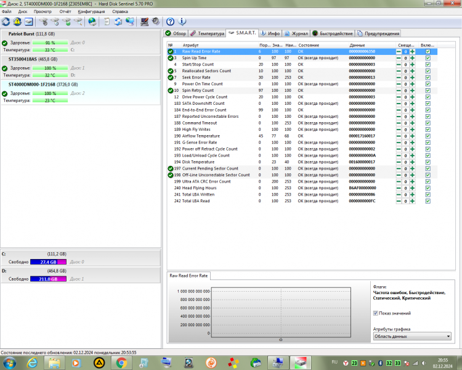Switch to the Обзор tab

[x=176, y=33]
